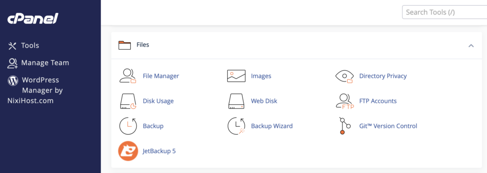
Task: Open the Web Disk link
Action: pos(264,101)
